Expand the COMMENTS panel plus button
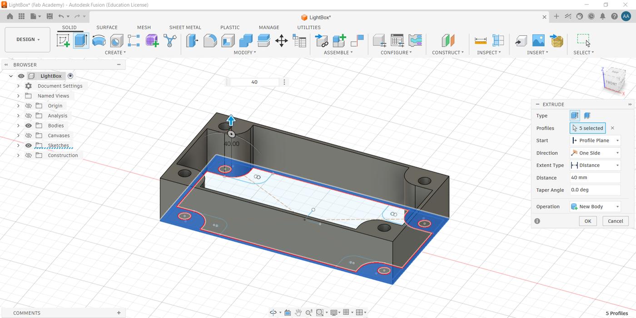The image size is (636, 318). tap(119, 313)
